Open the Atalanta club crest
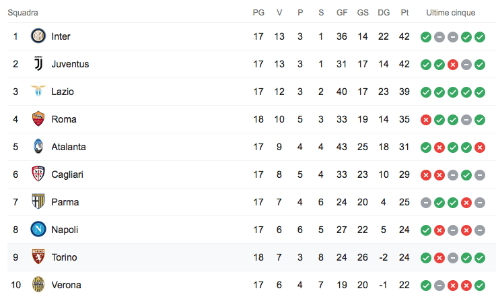496x297 pixels. click(x=38, y=147)
